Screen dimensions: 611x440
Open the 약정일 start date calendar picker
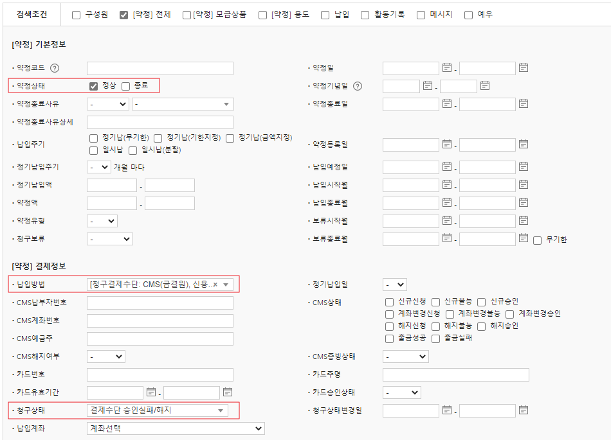point(447,67)
